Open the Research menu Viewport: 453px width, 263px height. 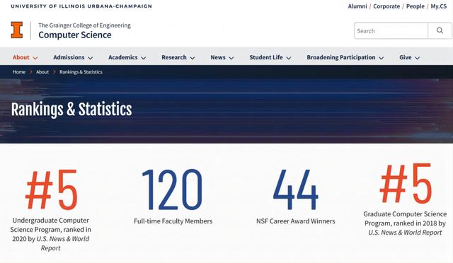[x=178, y=57]
